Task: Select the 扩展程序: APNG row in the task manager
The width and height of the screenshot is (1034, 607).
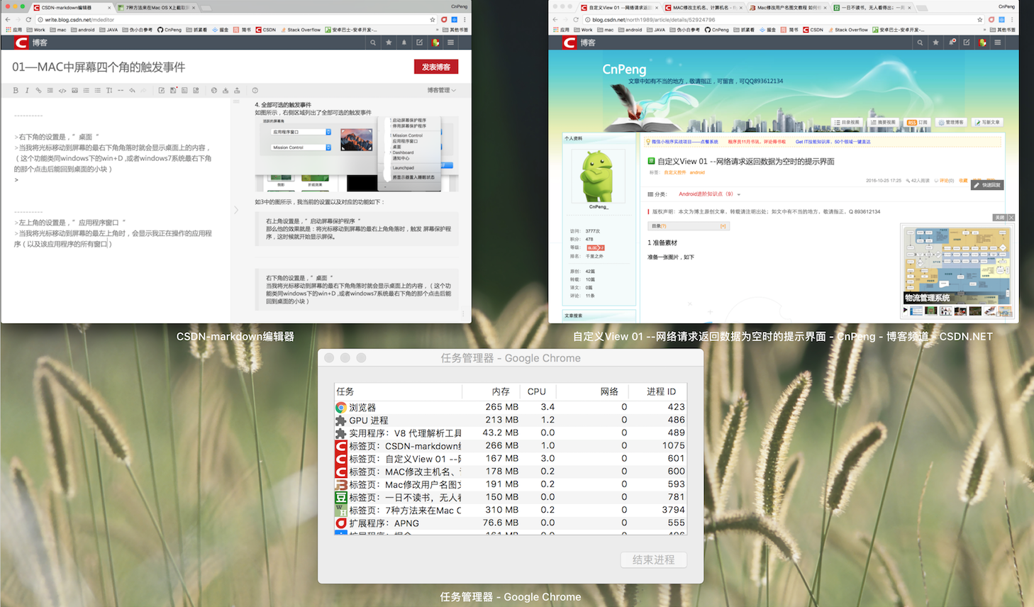Action: pyautogui.click(x=511, y=523)
